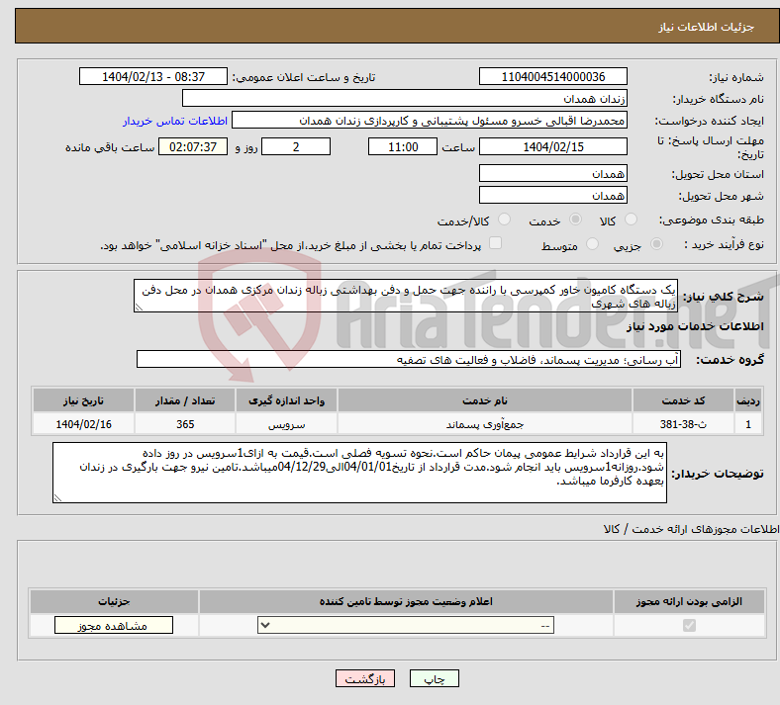
Task: Click the تاریخ نیاز column header
Action: pos(83,400)
